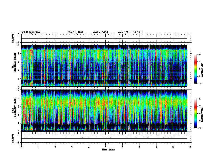Click the "4" kHz tick on ch.1 axis
Image resolution: width=214 pixels, height=165 pixels.
coord(19,70)
